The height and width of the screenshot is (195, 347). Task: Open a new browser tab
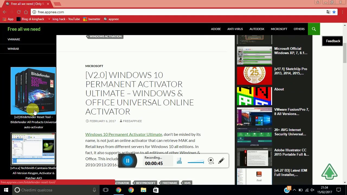click(57, 4)
